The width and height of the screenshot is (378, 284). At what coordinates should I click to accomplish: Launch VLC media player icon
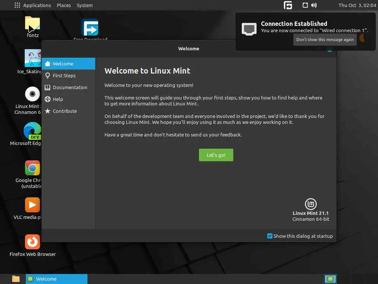pyautogui.click(x=32, y=205)
